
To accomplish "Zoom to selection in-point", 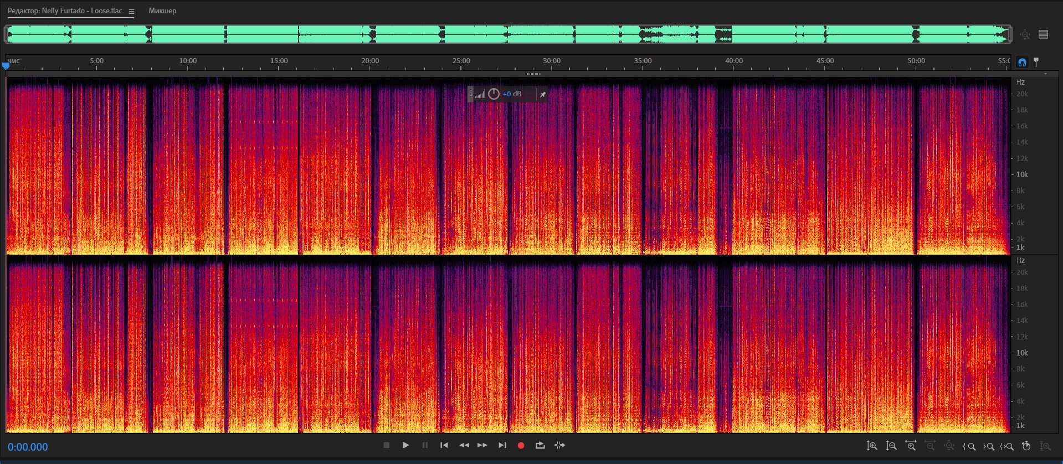I will coord(969,446).
